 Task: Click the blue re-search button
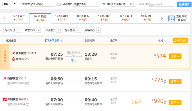point(184,4)
